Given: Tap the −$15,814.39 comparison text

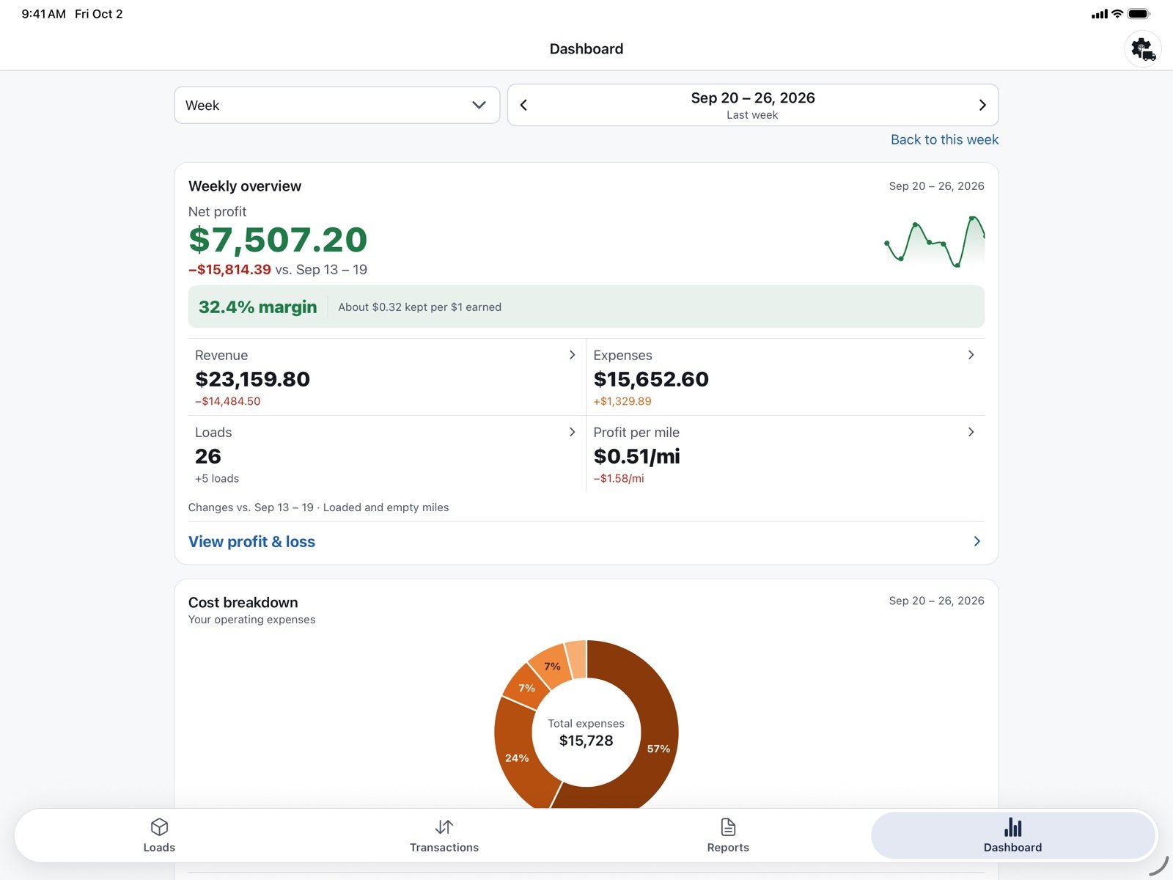Looking at the screenshot, I should click(x=229, y=269).
